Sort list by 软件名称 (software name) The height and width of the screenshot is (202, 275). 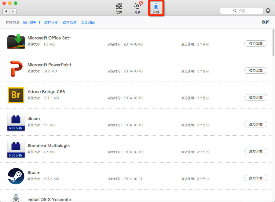click(x=69, y=22)
